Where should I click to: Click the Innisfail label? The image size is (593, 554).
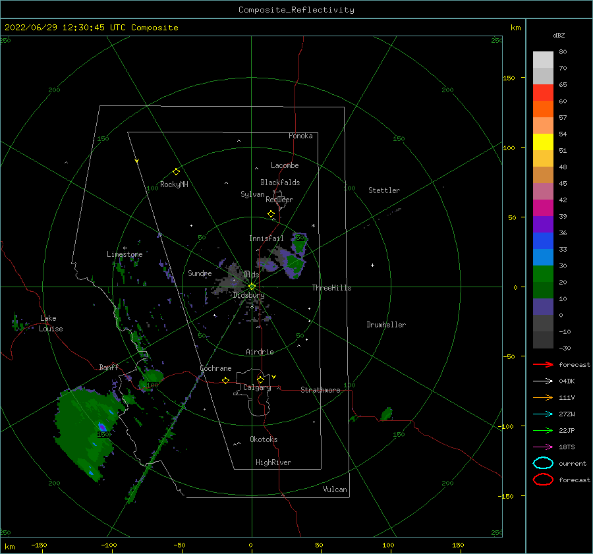pyautogui.click(x=266, y=238)
